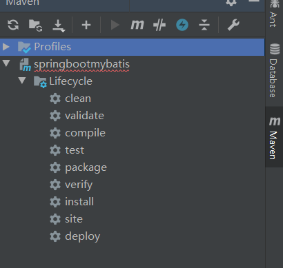Open Maven panel gear options

231,2
